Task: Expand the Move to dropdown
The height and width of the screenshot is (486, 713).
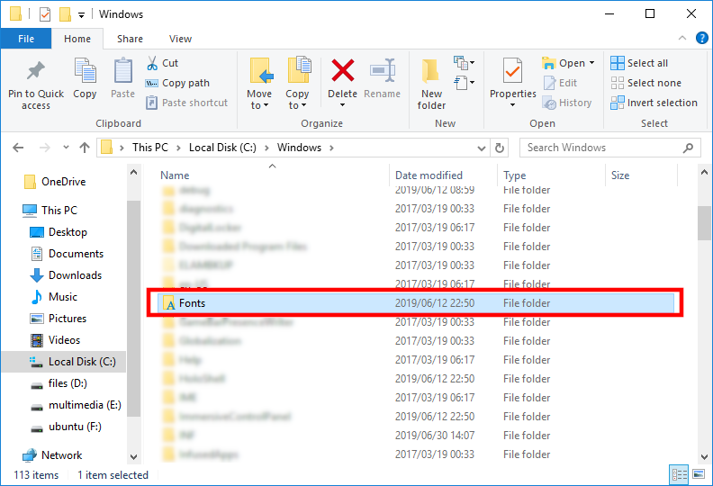Action: 259,105
